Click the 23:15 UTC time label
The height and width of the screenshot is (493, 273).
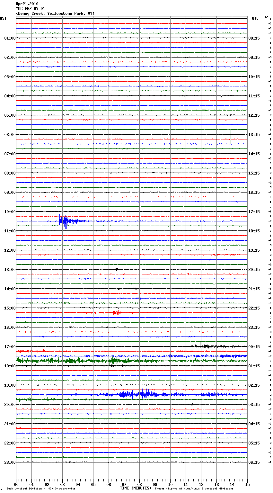click(x=254, y=327)
